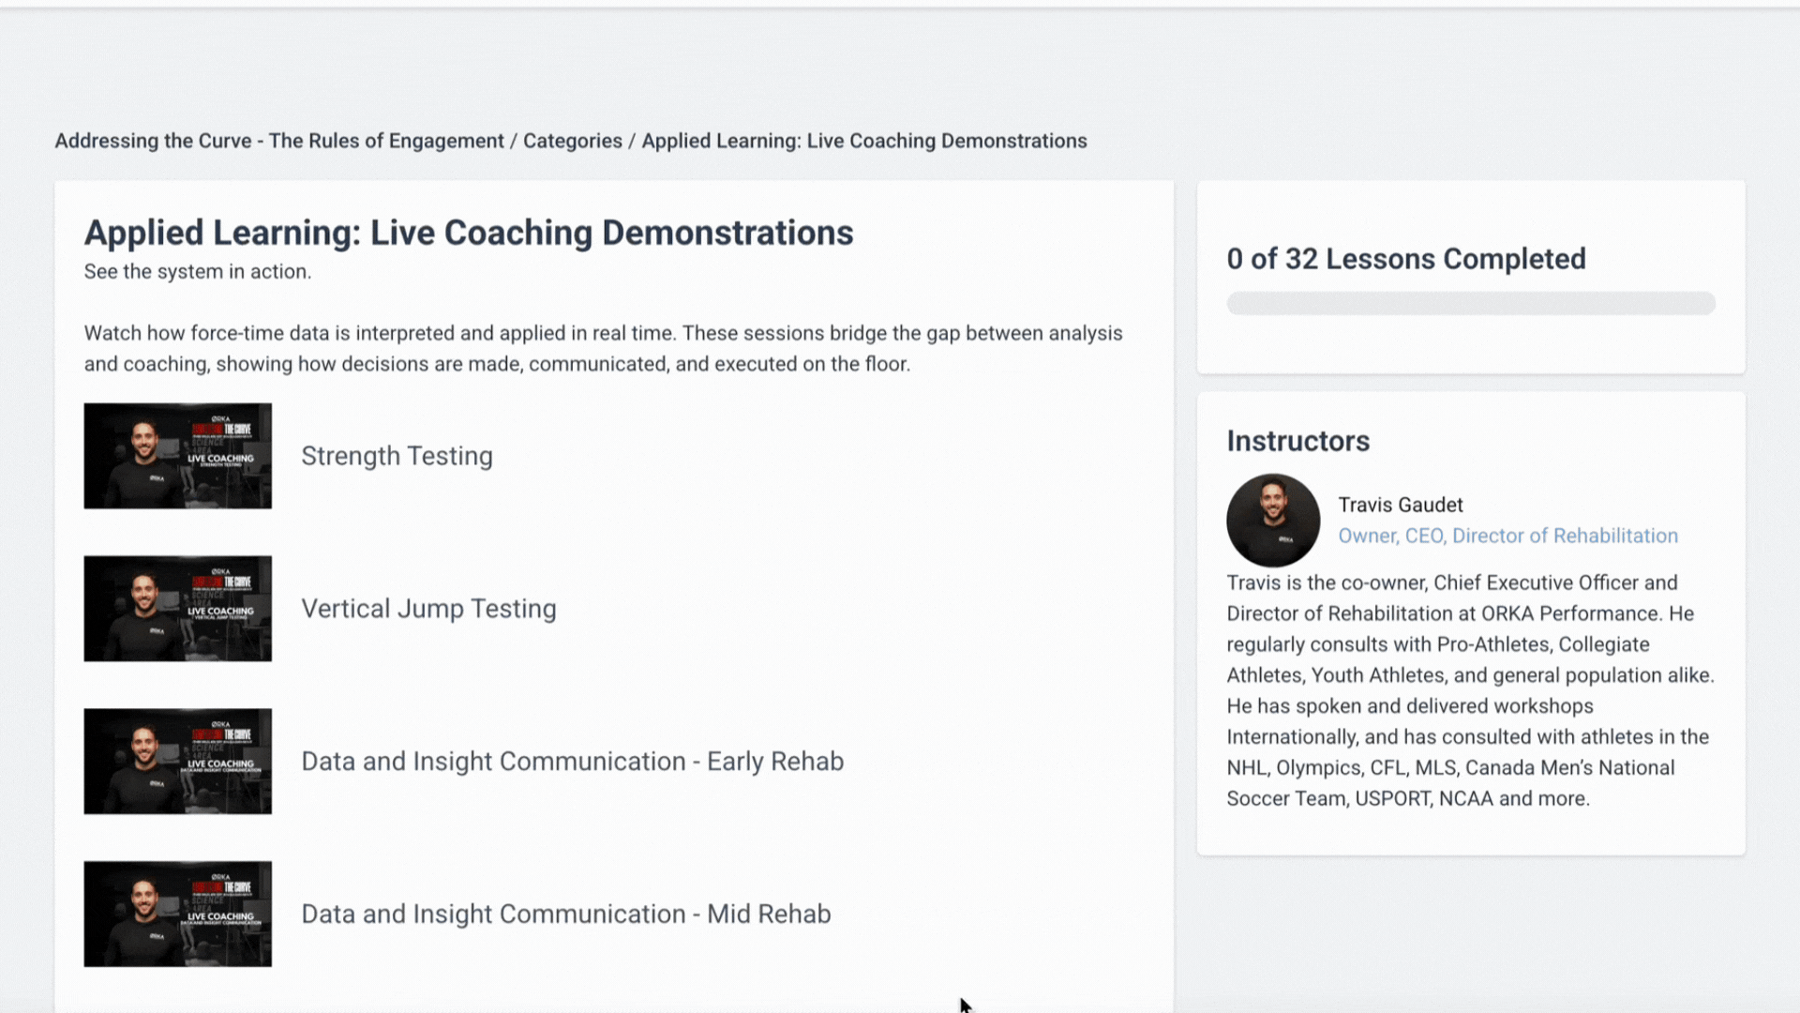Select Data and Insight Communication - Mid Rehab
The height and width of the screenshot is (1013, 1800).
point(565,914)
